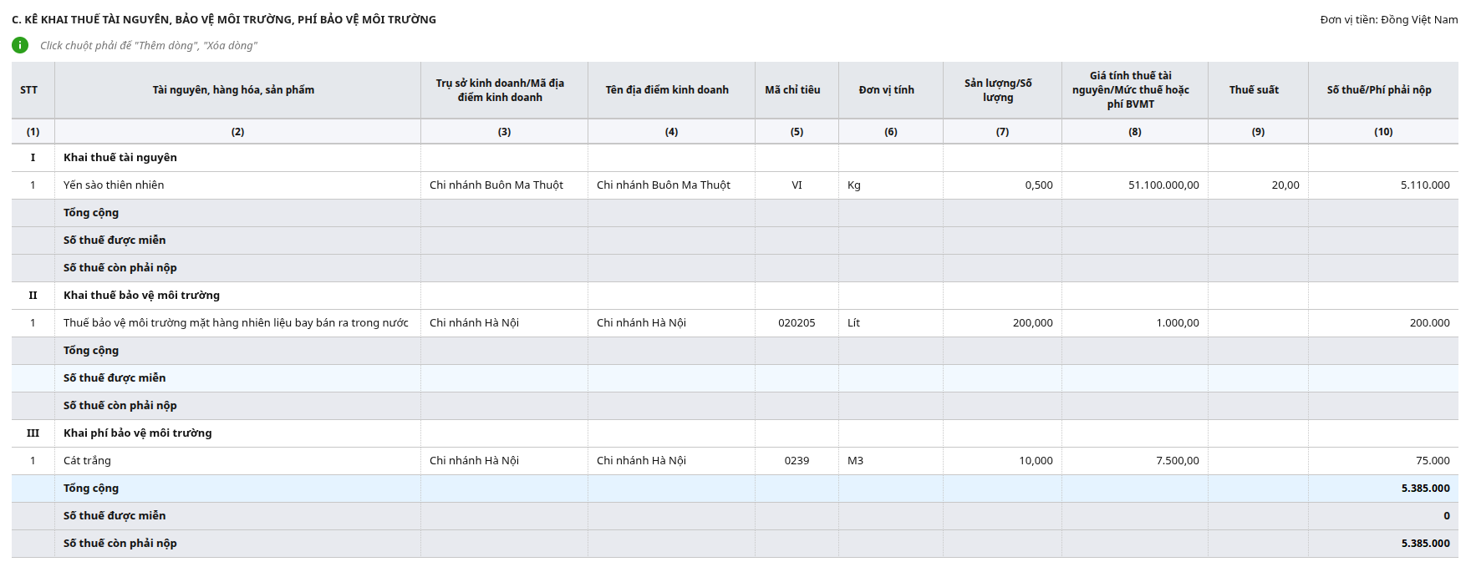Viewport: 1471px width, 562px height.
Task: Click the "Cát trắng" item cell
Action: tap(88, 461)
